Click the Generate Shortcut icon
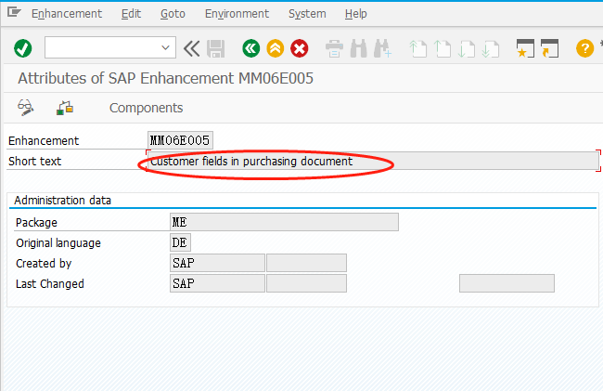Image resolution: width=603 pixels, height=391 pixels. pyautogui.click(x=549, y=48)
